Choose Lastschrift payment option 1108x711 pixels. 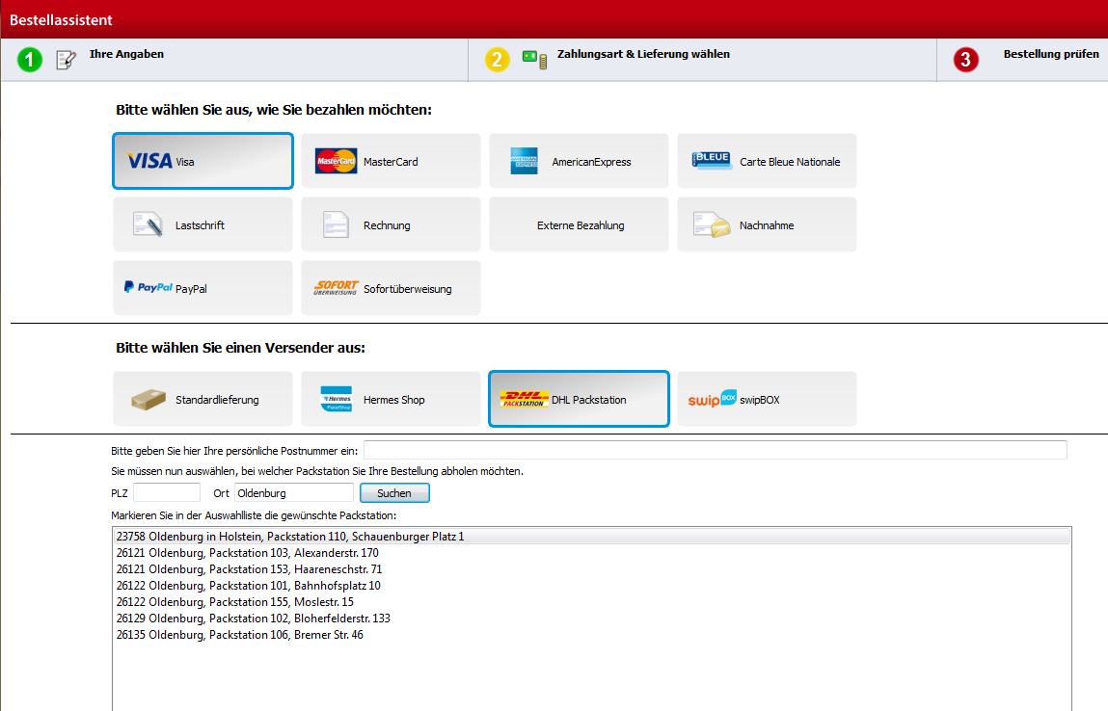203,224
